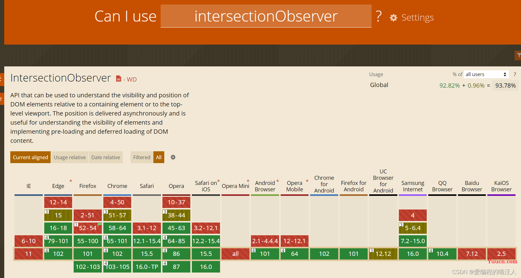Image resolution: width=521 pixels, height=278 pixels.
Task: Select QQ Browser 10.4 cell
Action: pyautogui.click(x=443, y=254)
